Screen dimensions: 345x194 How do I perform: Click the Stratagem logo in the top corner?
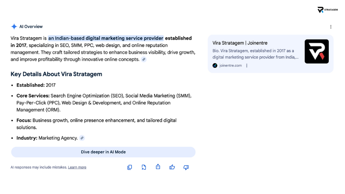coord(328,10)
